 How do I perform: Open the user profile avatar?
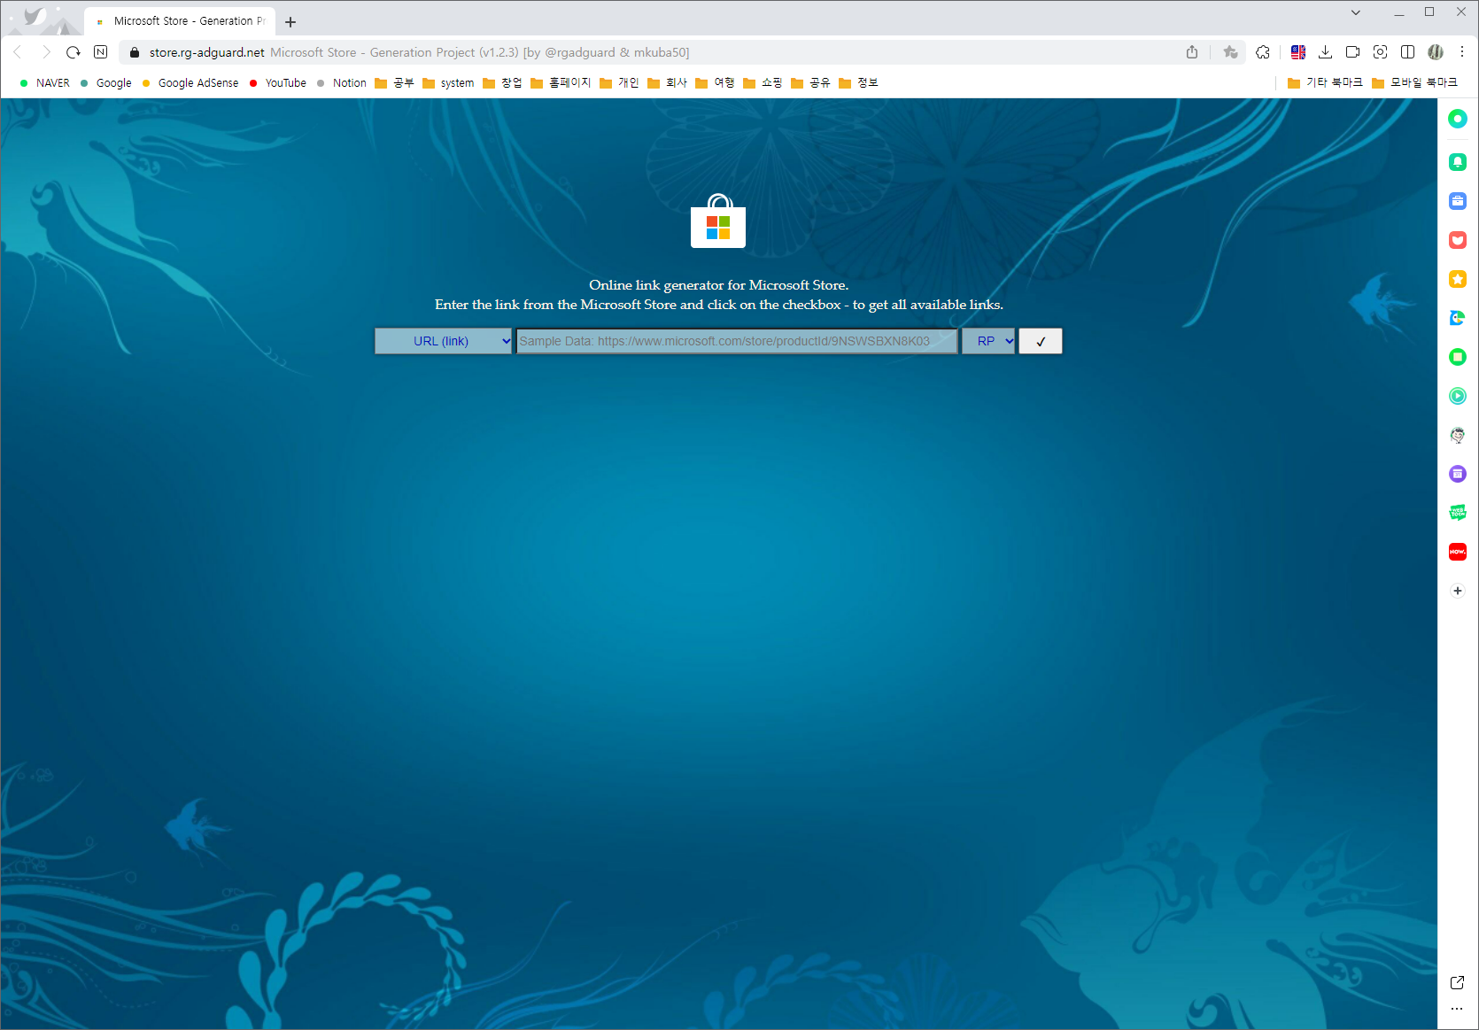[1436, 52]
